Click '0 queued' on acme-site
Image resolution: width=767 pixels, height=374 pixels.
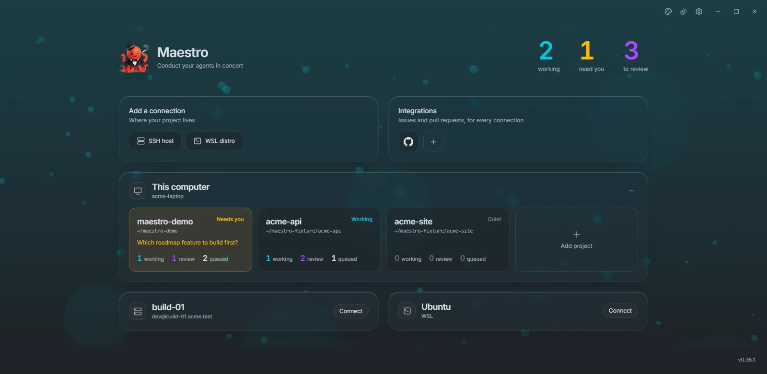point(473,258)
